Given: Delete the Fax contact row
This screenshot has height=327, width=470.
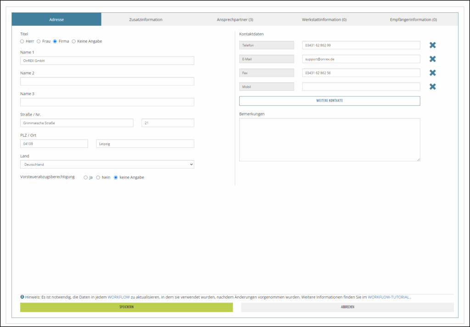Looking at the screenshot, I should (x=432, y=73).
